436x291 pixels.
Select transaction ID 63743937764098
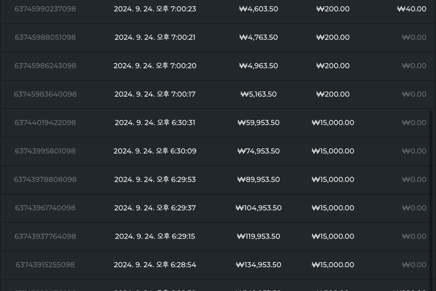(x=45, y=236)
